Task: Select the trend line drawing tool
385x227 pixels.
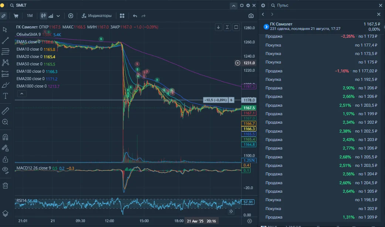Action: pyautogui.click(x=5, y=41)
